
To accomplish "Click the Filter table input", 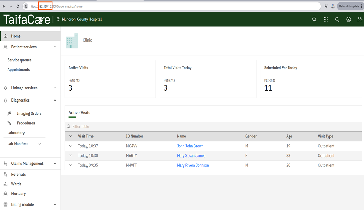I will point(213,126).
